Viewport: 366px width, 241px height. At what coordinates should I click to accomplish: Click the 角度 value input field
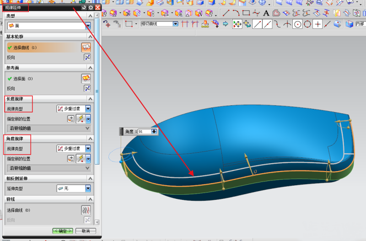coord(144,131)
